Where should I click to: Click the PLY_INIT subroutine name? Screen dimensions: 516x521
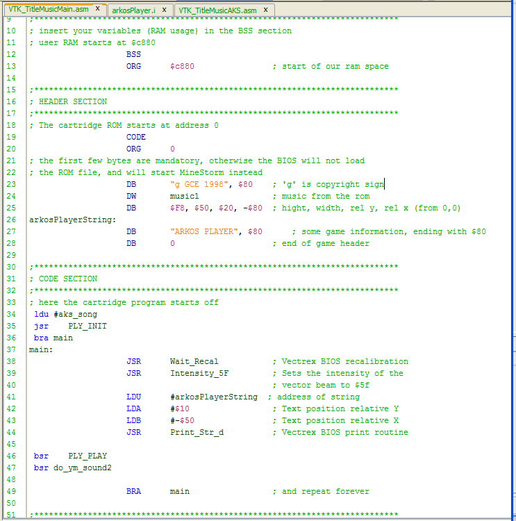pyautogui.click(x=88, y=326)
